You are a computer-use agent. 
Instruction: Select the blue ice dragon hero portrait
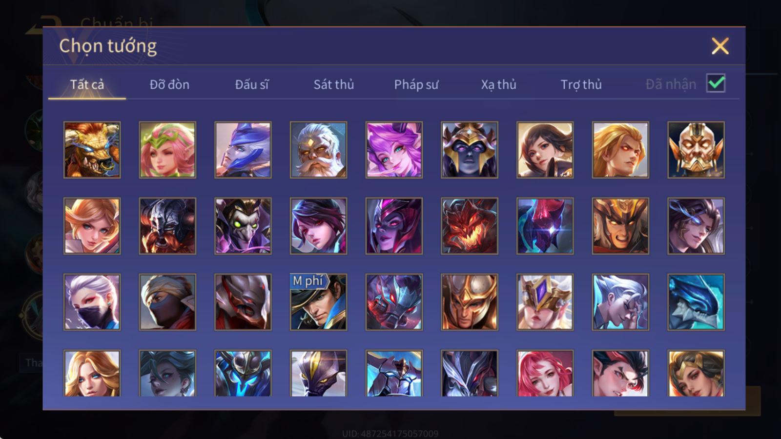[x=696, y=302]
